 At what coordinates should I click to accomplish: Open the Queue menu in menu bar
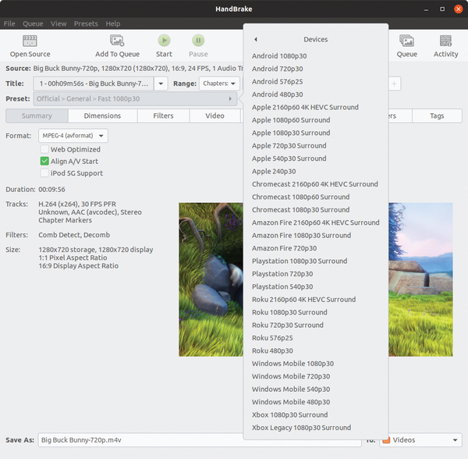point(33,23)
